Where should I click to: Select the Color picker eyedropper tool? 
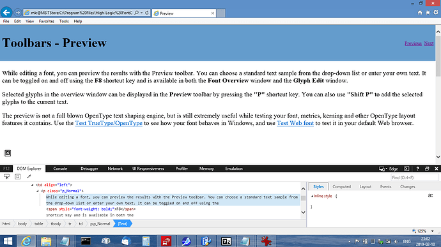point(29,176)
